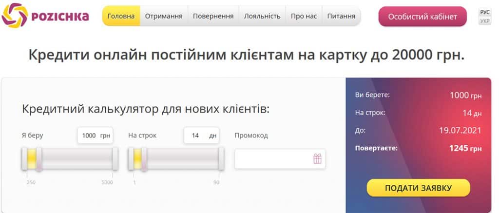Focus the Промокод input field
Viewport: 499px width, 213px height.
pyautogui.click(x=273, y=159)
